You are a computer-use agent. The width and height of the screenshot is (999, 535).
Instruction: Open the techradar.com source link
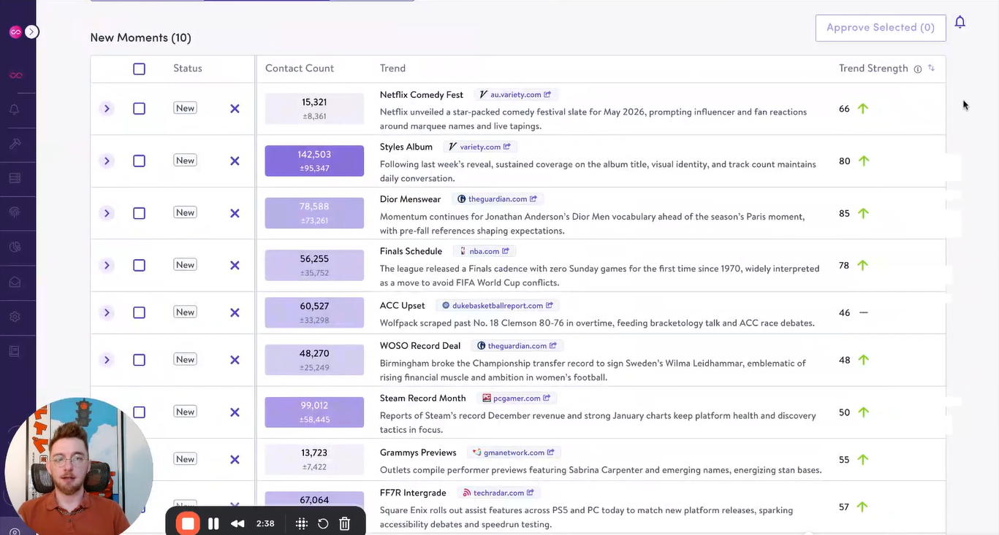pyautogui.click(x=498, y=493)
